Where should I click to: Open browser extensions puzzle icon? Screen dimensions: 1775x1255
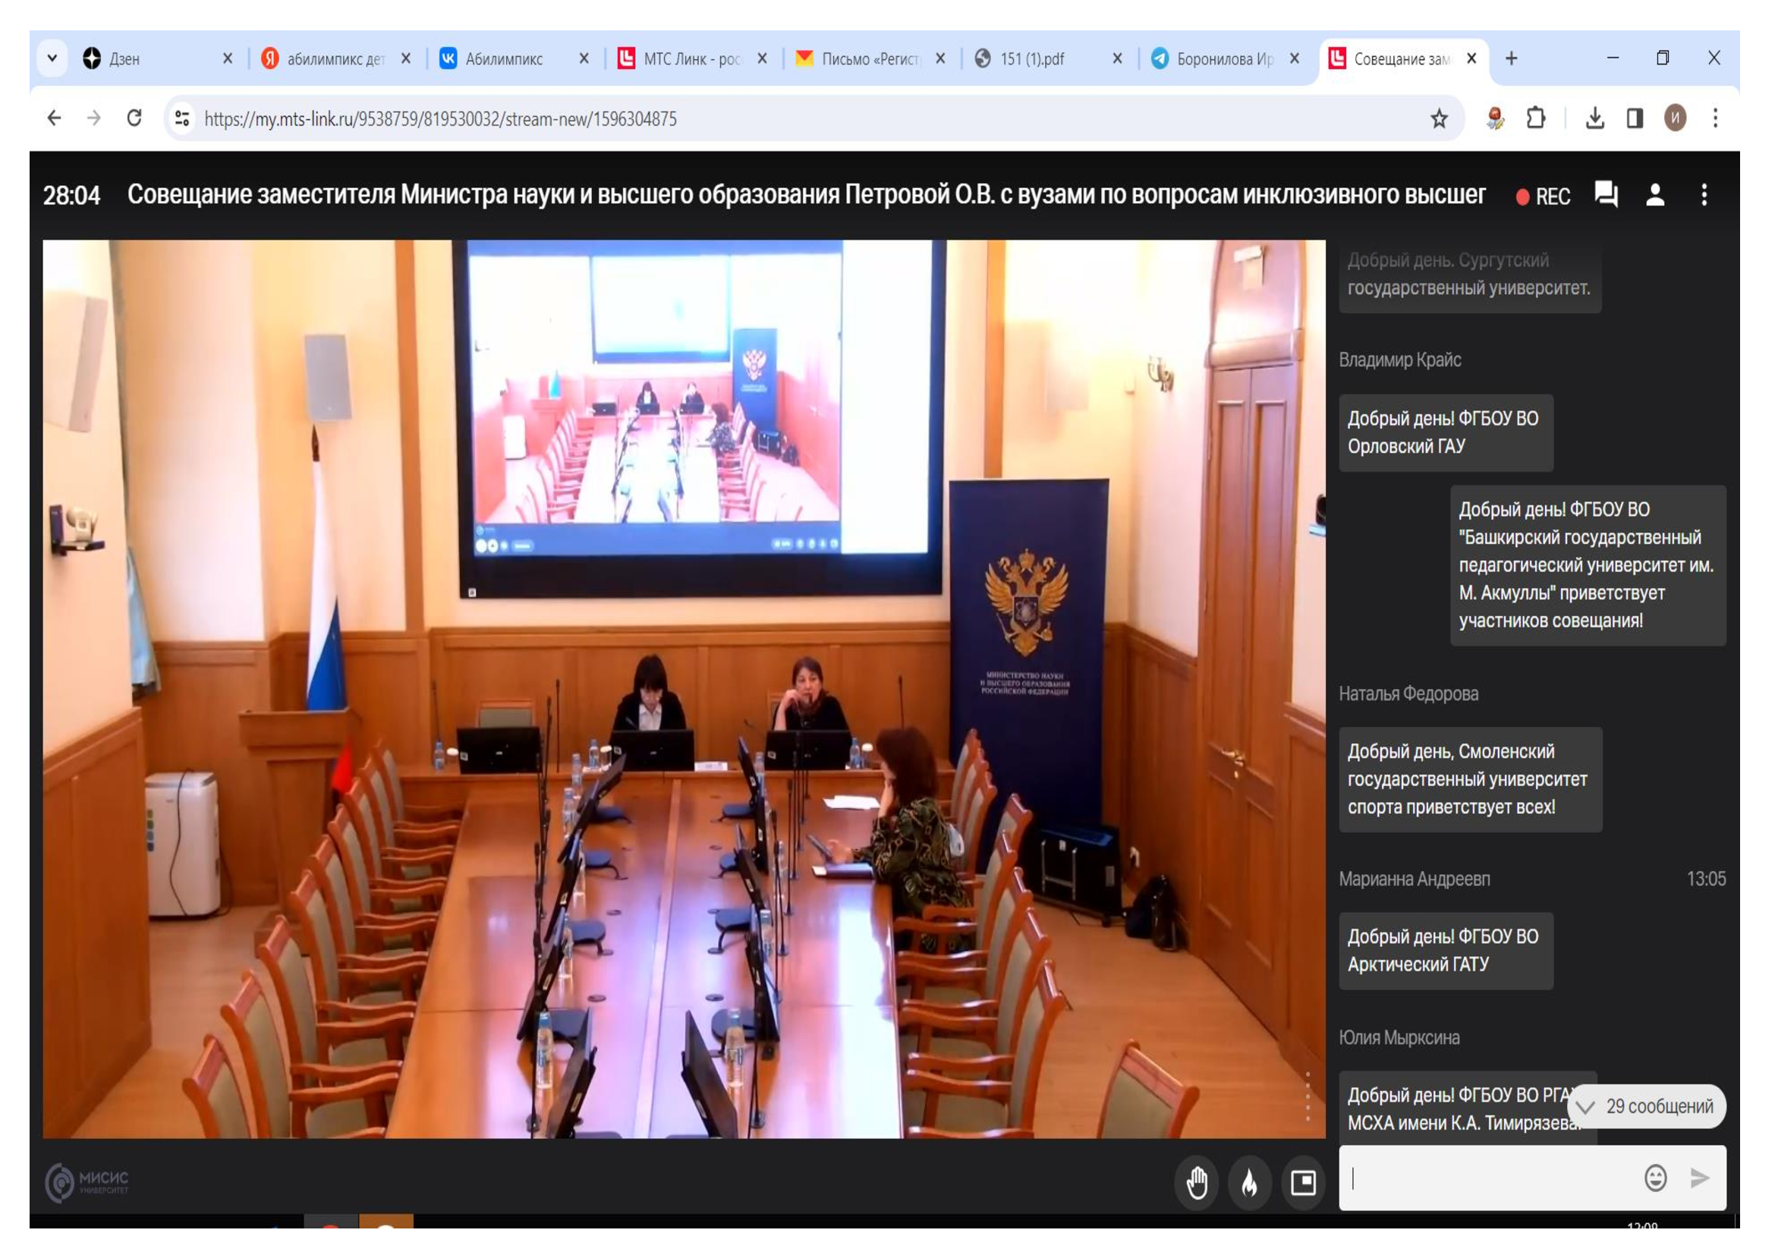pyautogui.click(x=1535, y=119)
